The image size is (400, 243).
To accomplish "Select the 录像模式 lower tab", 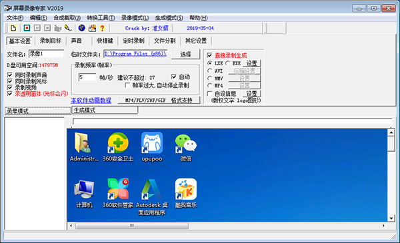I will [x=37, y=111].
